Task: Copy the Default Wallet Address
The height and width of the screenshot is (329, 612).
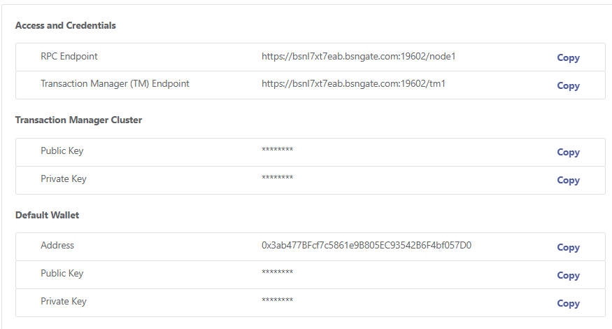Action: point(568,248)
